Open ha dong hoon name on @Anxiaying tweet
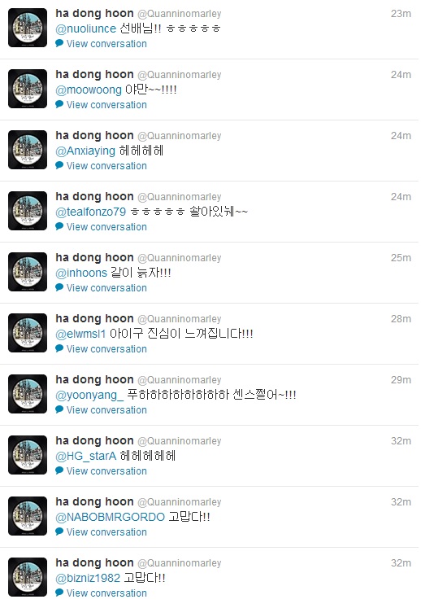 click(94, 135)
